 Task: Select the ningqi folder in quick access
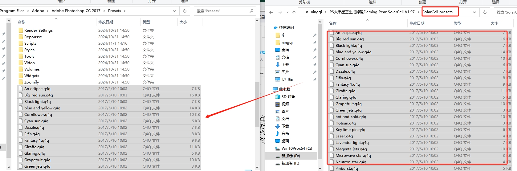pyautogui.click(x=287, y=43)
